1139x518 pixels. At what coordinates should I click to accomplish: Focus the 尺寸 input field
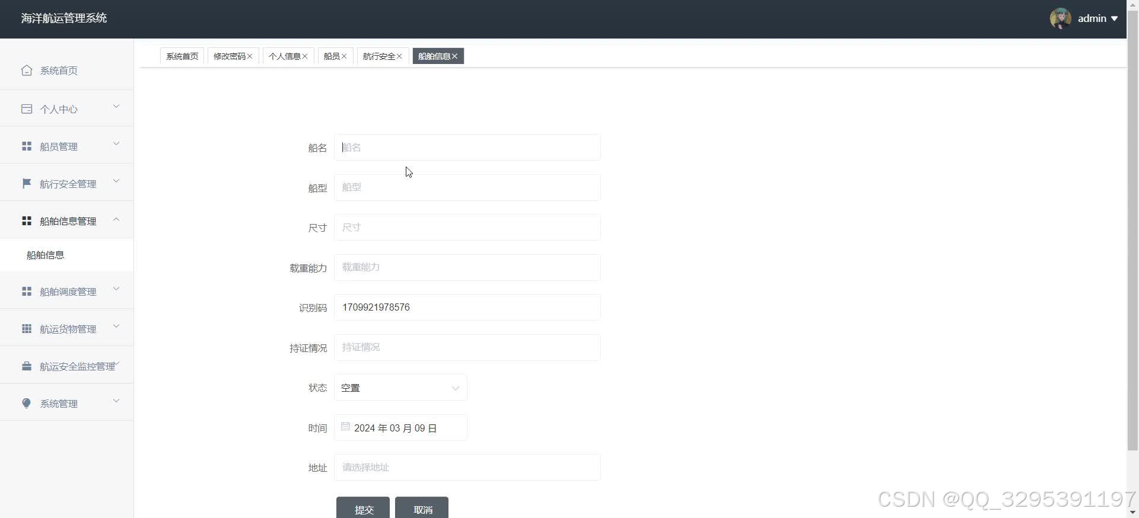467,228
